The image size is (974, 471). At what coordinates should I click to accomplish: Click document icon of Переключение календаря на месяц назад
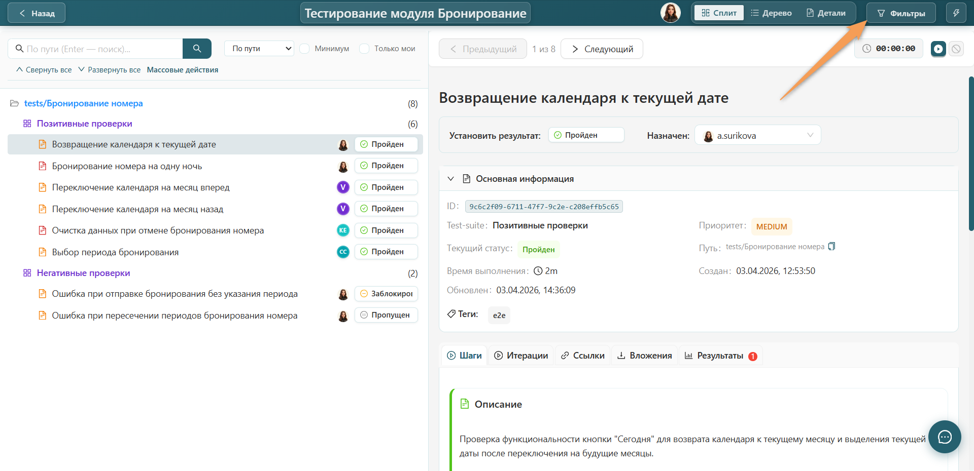pyautogui.click(x=43, y=209)
